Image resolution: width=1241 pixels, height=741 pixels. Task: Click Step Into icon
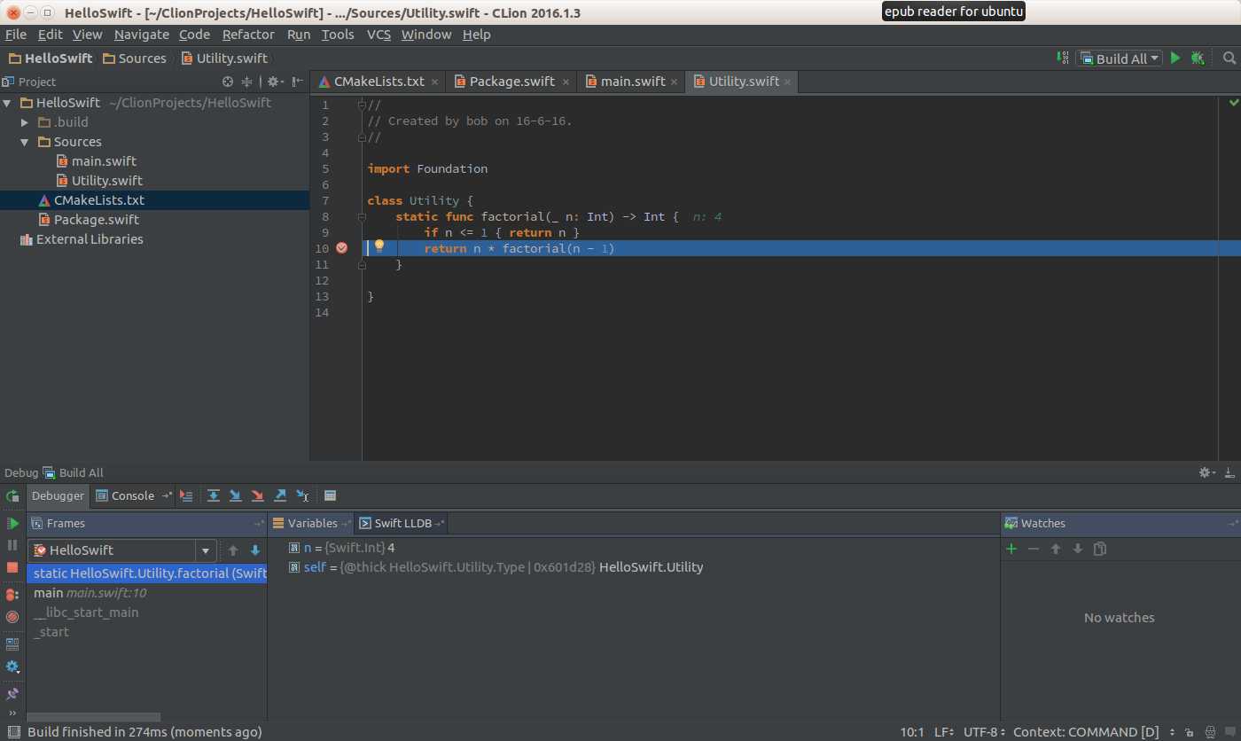(x=236, y=496)
